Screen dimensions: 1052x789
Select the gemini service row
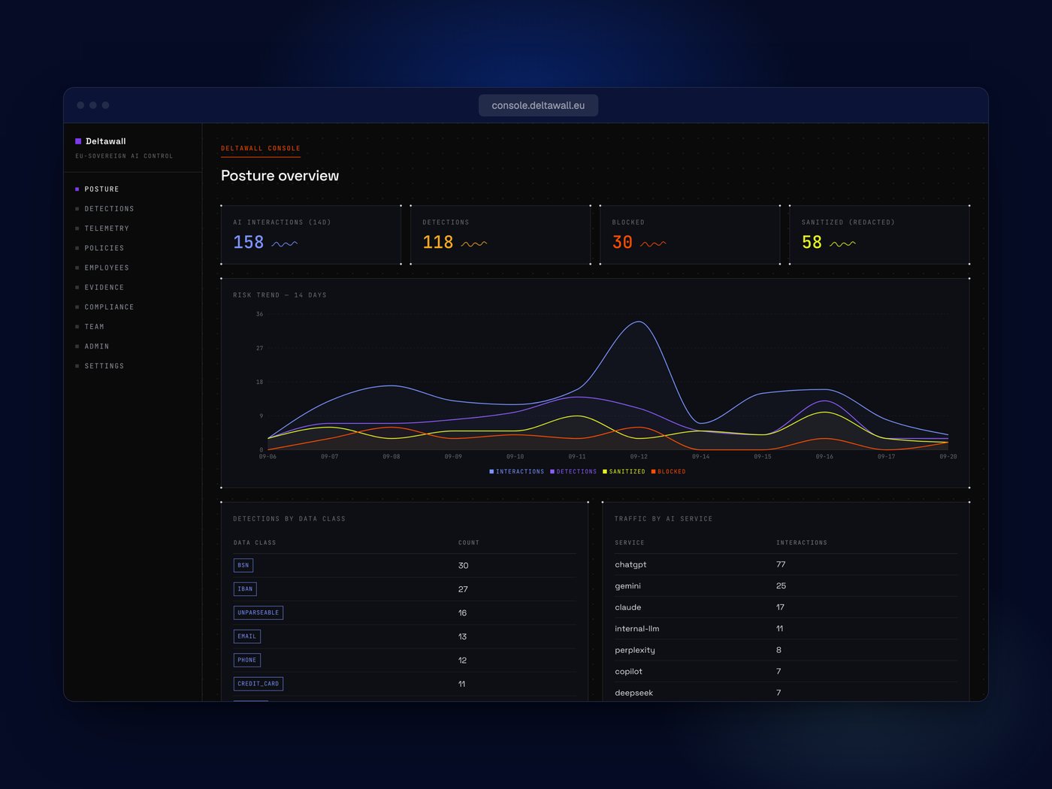point(786,586)
